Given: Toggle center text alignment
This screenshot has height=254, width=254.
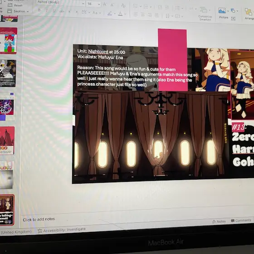Looking at the screenshot, I should tap(142, 15).
